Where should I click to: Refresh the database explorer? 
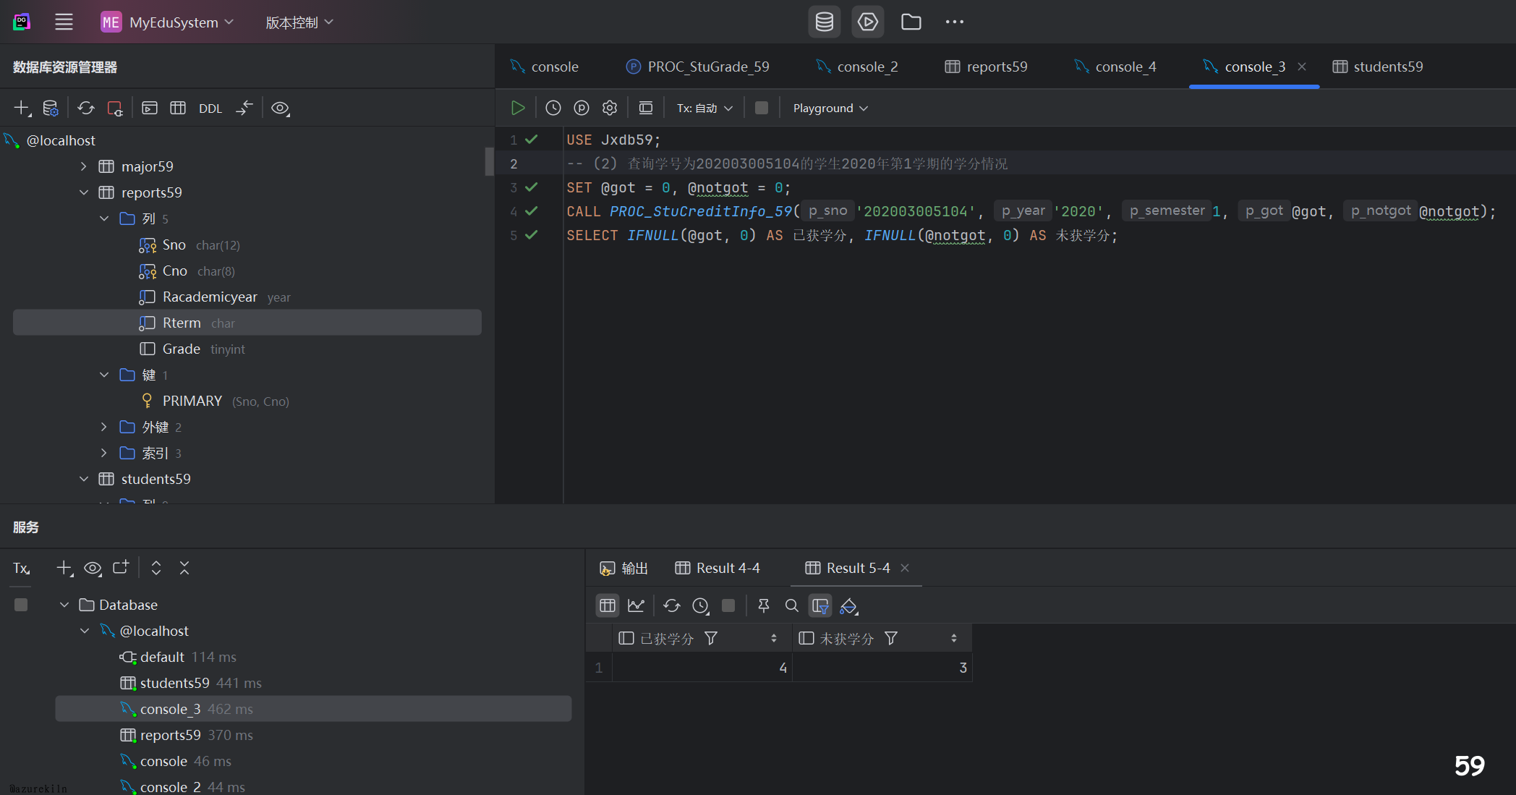coord(86,108)
